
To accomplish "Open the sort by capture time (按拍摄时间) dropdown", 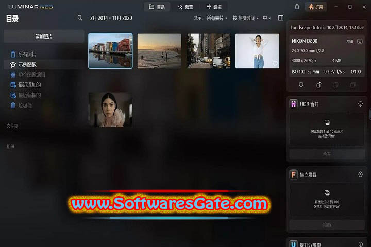I will pyautogui.click(x=246, y=18).
